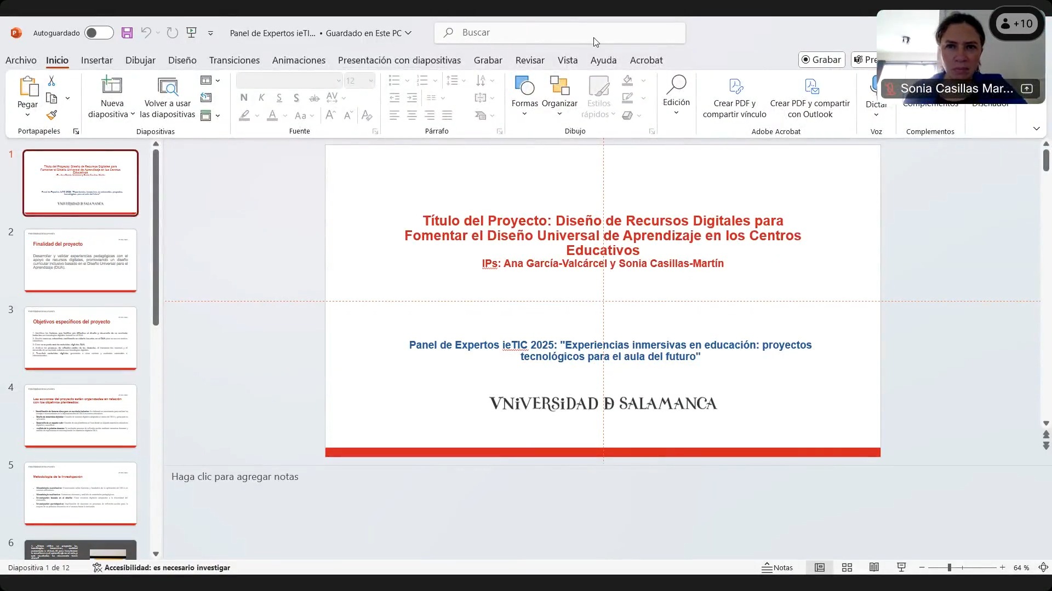Toggle italic formatting K

coord(261,98)
